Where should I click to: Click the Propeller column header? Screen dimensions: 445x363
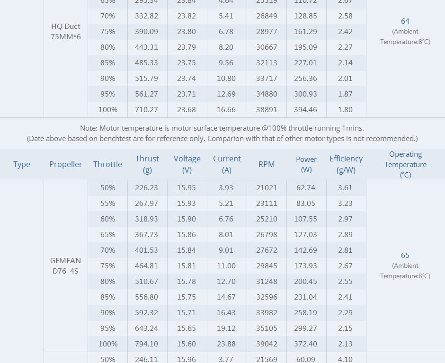[x=66, y=164]
